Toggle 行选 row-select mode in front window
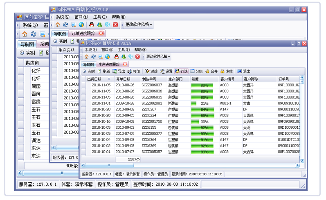This screenshot has height=200, width=326. point(181,71)
